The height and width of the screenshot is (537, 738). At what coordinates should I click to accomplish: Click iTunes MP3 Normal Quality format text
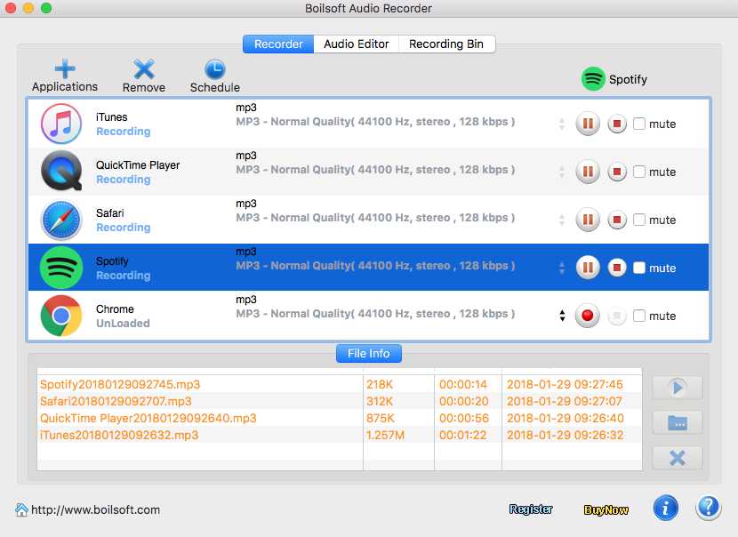(x=375, y=122)
